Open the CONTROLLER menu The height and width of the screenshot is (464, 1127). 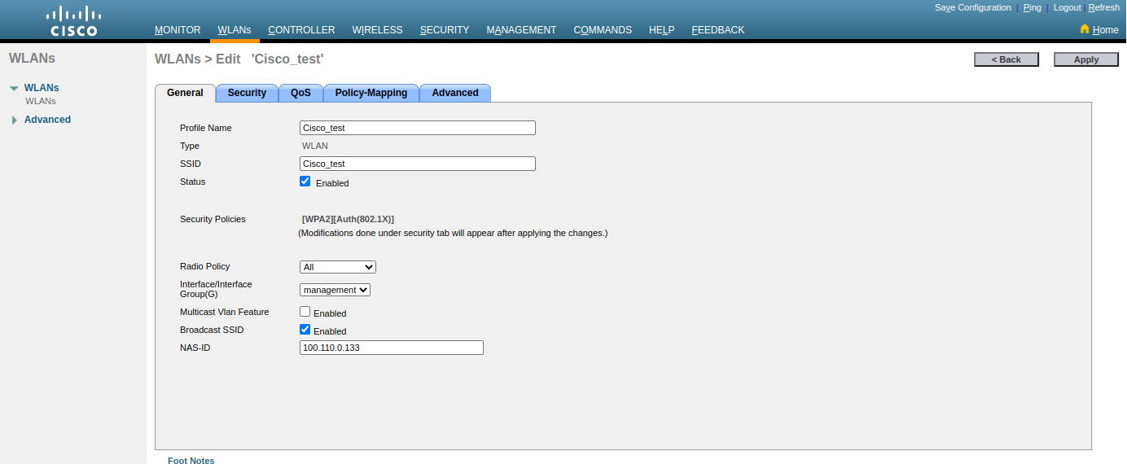click(x=301, y=30)
